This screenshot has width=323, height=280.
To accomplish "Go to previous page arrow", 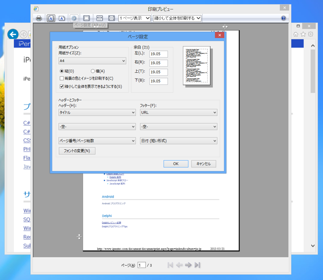I will pyautogui.click(x=179, y=265).
